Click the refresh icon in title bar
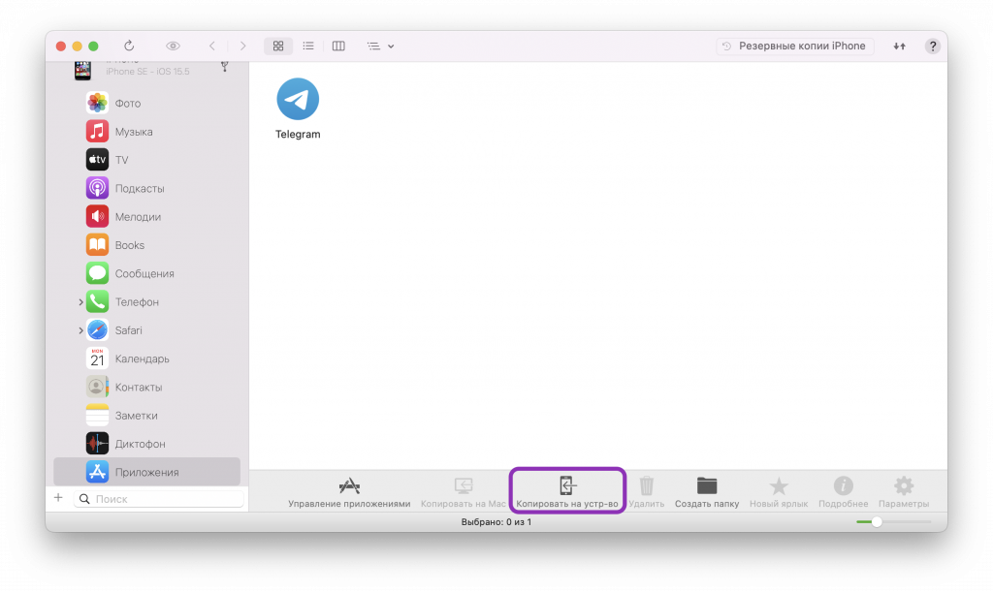Screen dimensions: 993x592 click(129, 46)
